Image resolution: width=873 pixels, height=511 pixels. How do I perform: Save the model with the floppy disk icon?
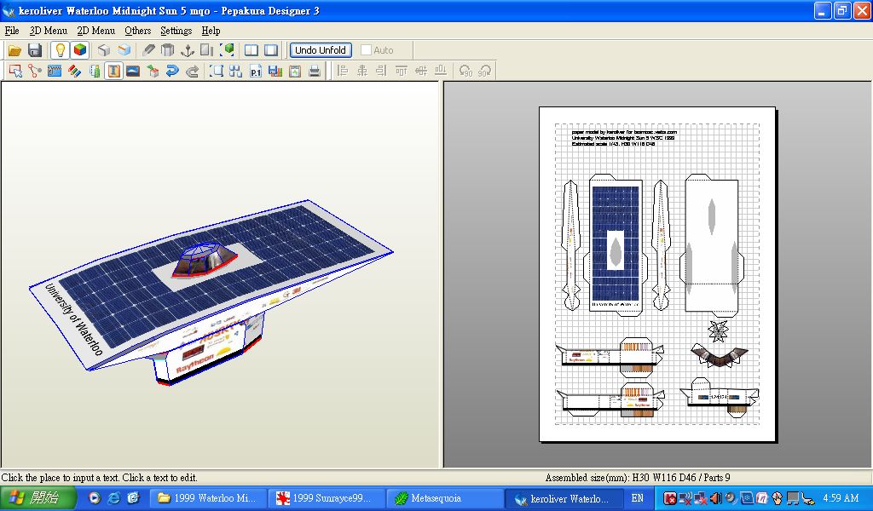point(35,50)
